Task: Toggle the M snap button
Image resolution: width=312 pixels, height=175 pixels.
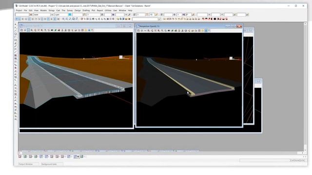Action: point(58,19)
